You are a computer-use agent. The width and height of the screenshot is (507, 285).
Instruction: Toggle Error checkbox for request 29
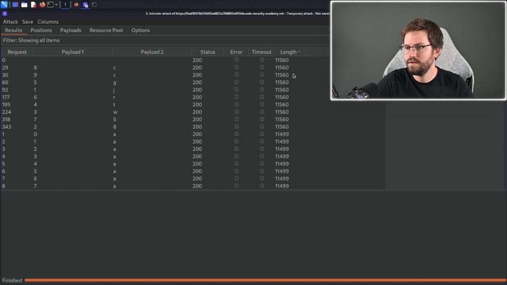236,67
